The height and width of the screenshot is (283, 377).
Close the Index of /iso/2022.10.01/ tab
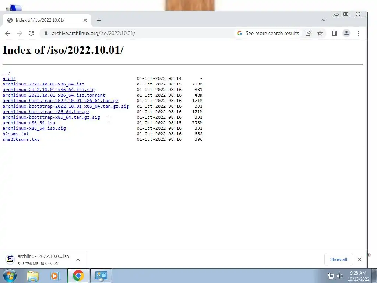click(85, 20)
